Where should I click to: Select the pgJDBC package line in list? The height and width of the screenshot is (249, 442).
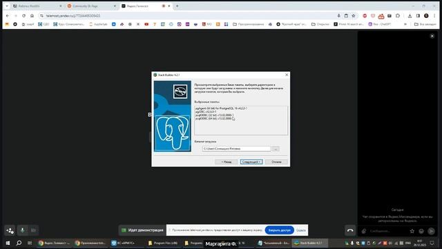click(x=206, y=111)
